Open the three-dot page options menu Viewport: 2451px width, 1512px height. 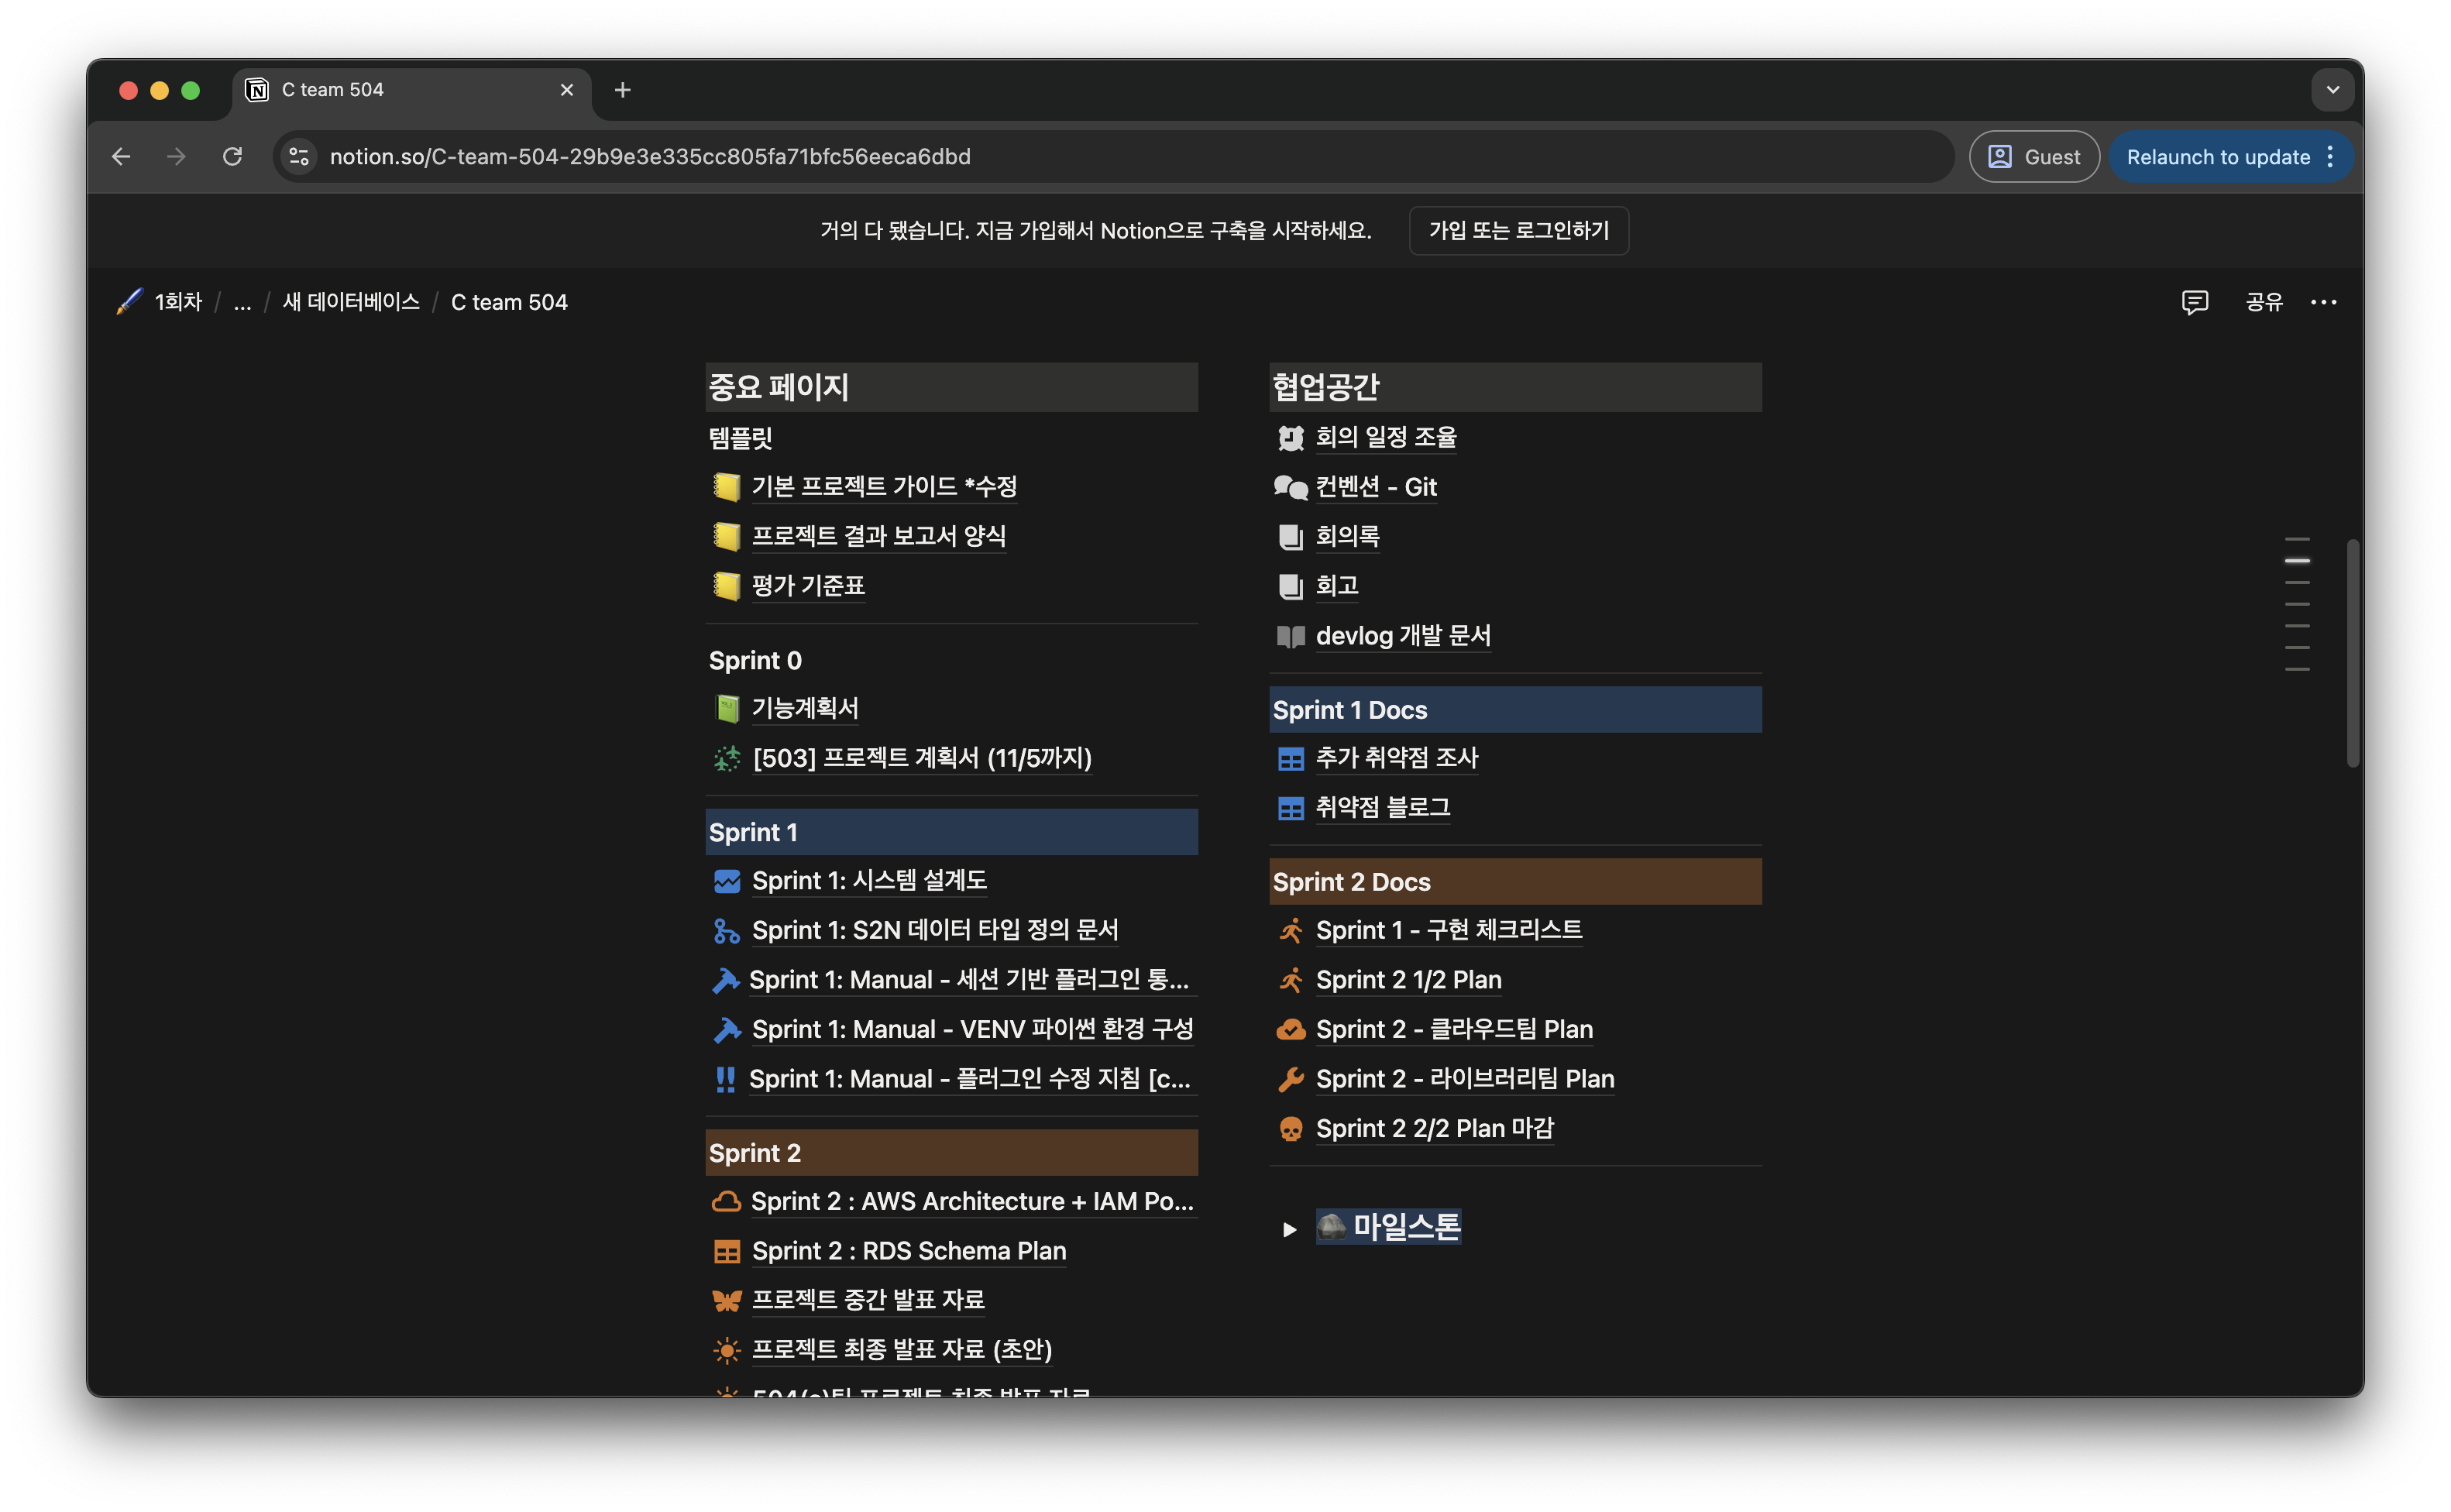2323,302
